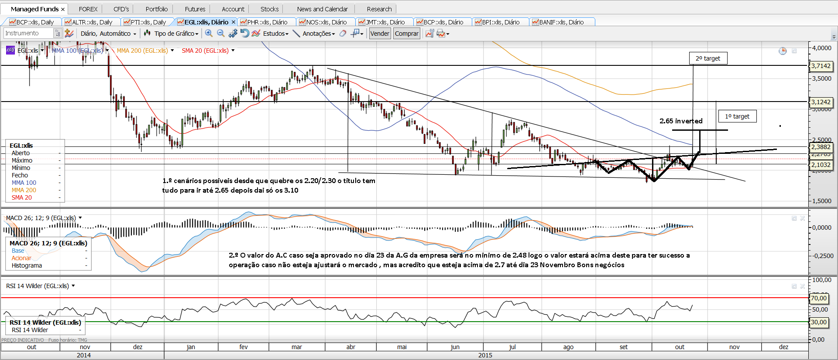Expand the Estudos menu
Image resolution: width=838 pixels, height=360 pixels.
point(276,34)
